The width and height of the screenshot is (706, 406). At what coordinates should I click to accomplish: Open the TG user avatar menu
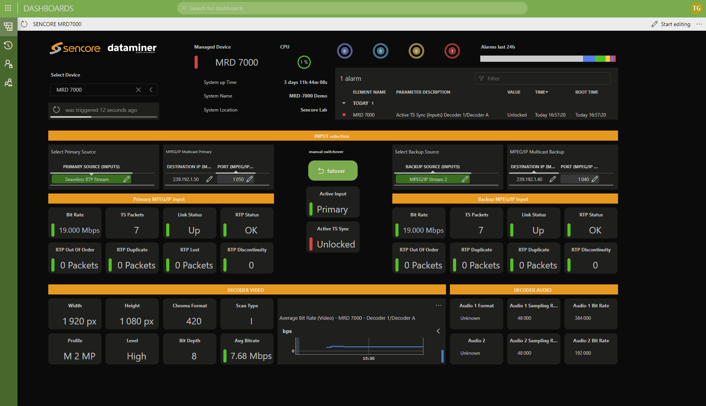(x=696, y=8)
